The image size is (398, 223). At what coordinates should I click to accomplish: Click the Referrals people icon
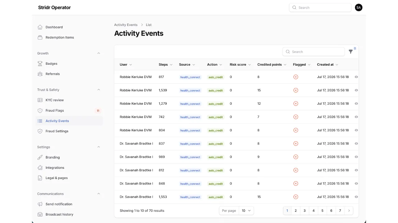click(x=40, y=74)
